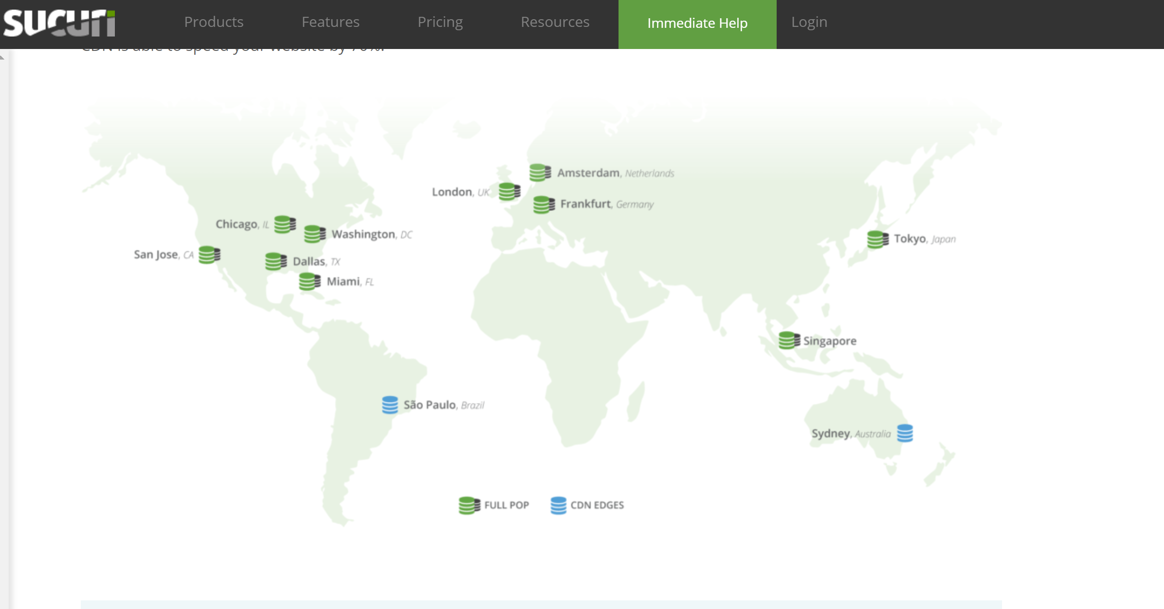Click the Tokyo server stack icon
This screenshot has height=609, width=1164.
[x=877, y=239]
